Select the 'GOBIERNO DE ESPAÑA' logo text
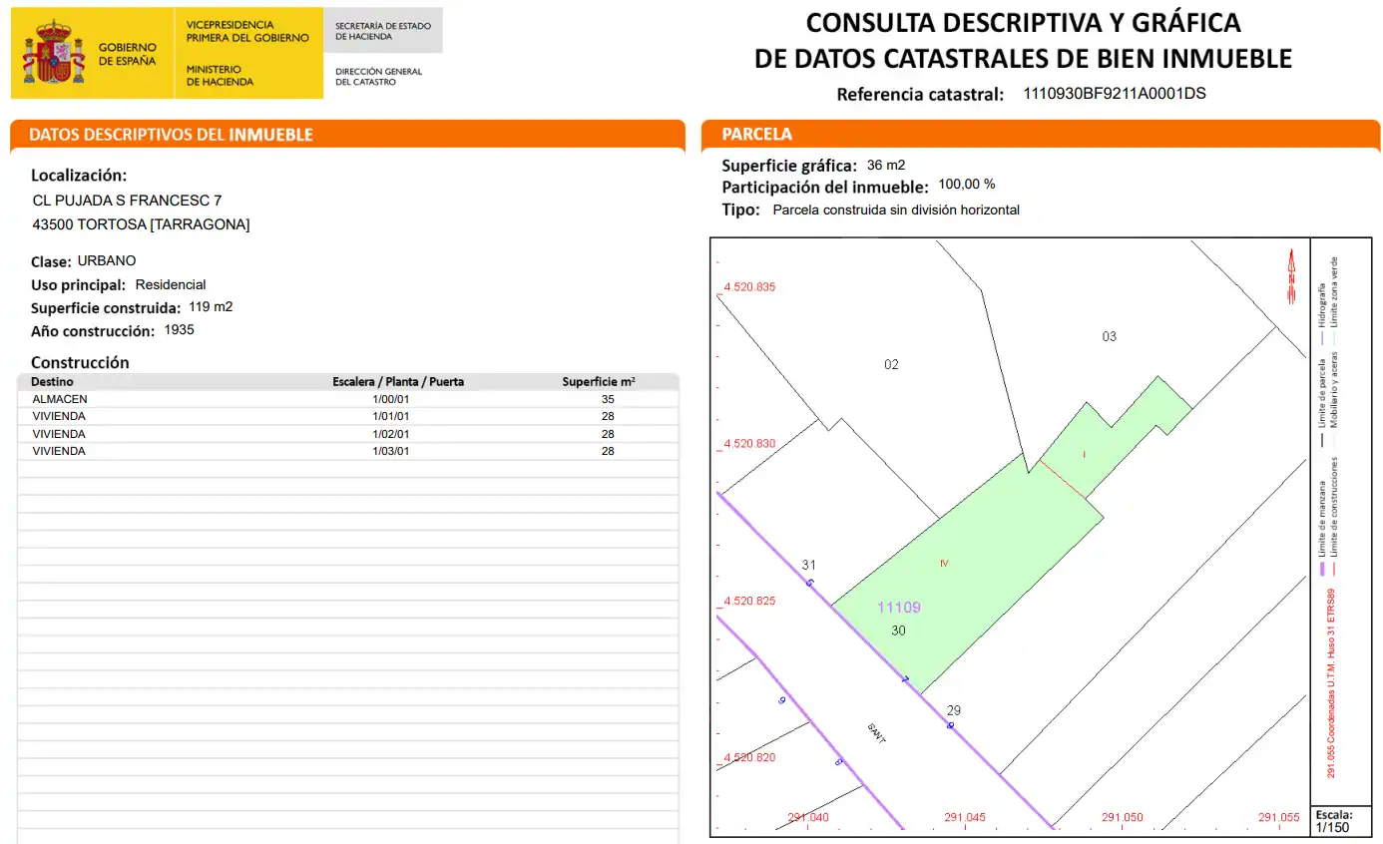 click(128, 54)
